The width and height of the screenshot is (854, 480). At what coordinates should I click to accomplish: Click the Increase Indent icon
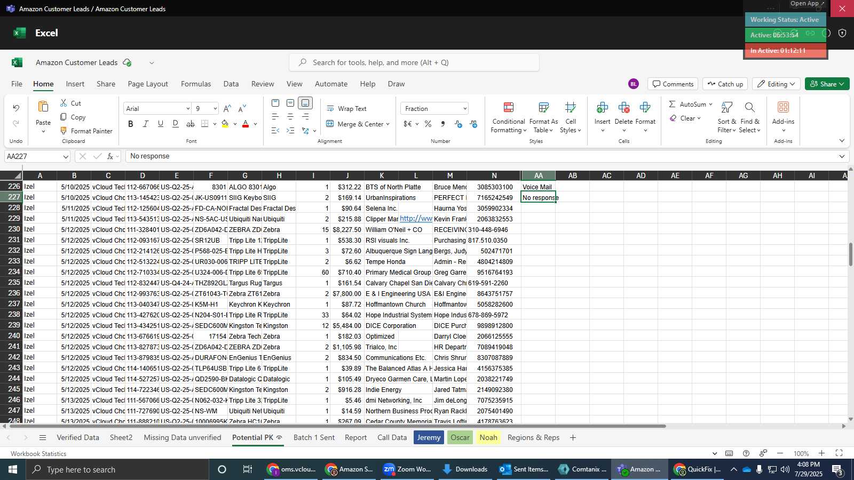tap(290, 130)
